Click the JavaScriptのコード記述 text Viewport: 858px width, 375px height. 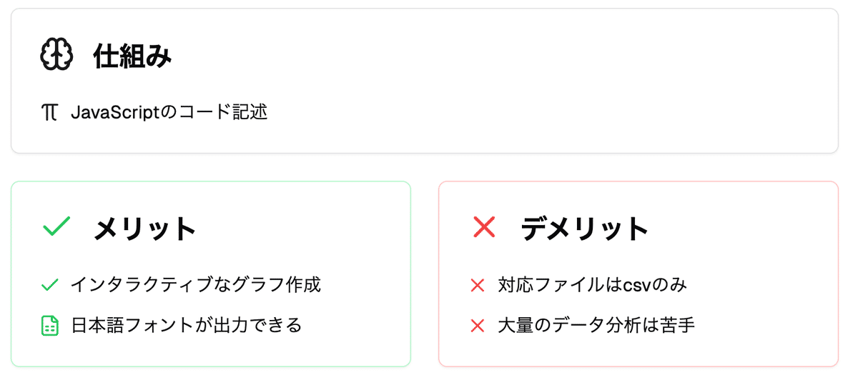pyautogui.click(x=169, y=112)
